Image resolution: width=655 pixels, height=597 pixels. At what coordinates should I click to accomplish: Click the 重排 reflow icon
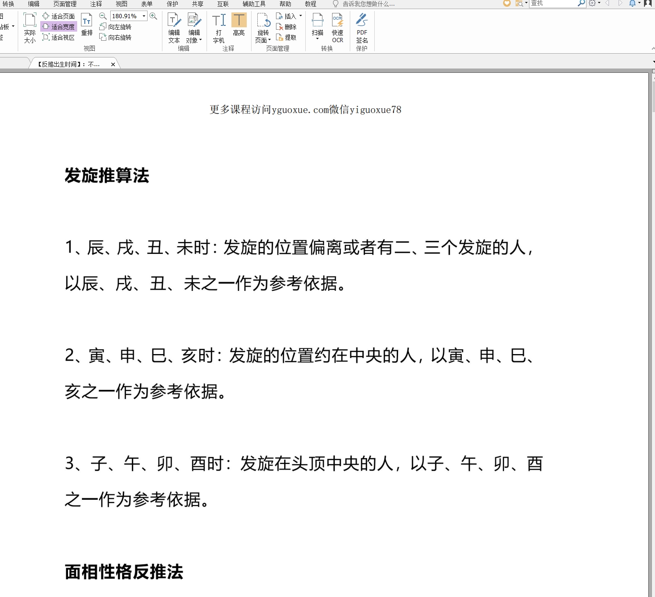click(87, 25)
